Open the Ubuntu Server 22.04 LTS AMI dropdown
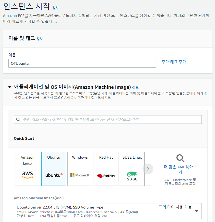 click(108, 211)
